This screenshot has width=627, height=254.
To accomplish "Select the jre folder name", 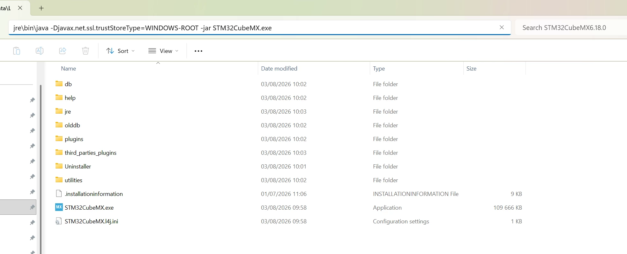I will (68, 112).
